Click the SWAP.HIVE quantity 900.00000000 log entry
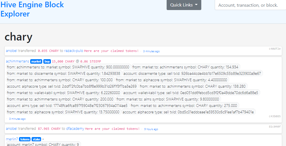 point(68,67)
